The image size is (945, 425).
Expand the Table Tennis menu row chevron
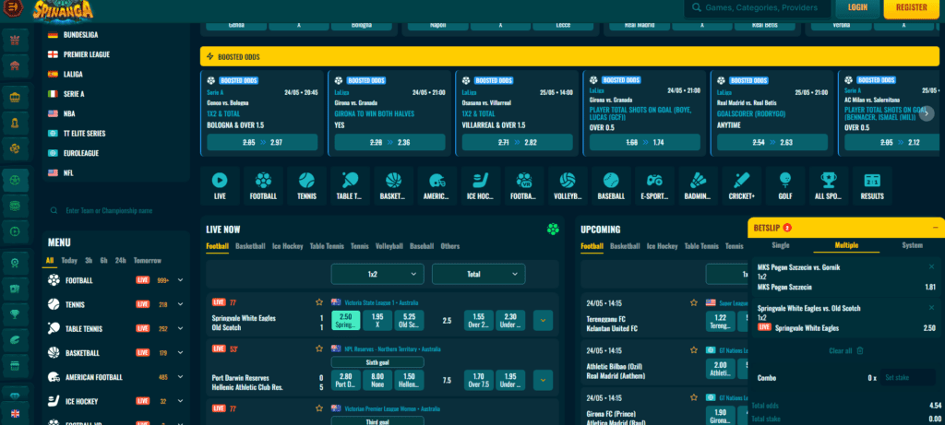coord(180,329)
